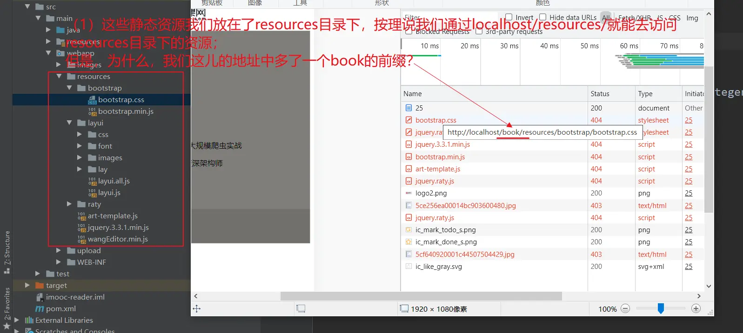Sort by the Type column header

(658, 93)
